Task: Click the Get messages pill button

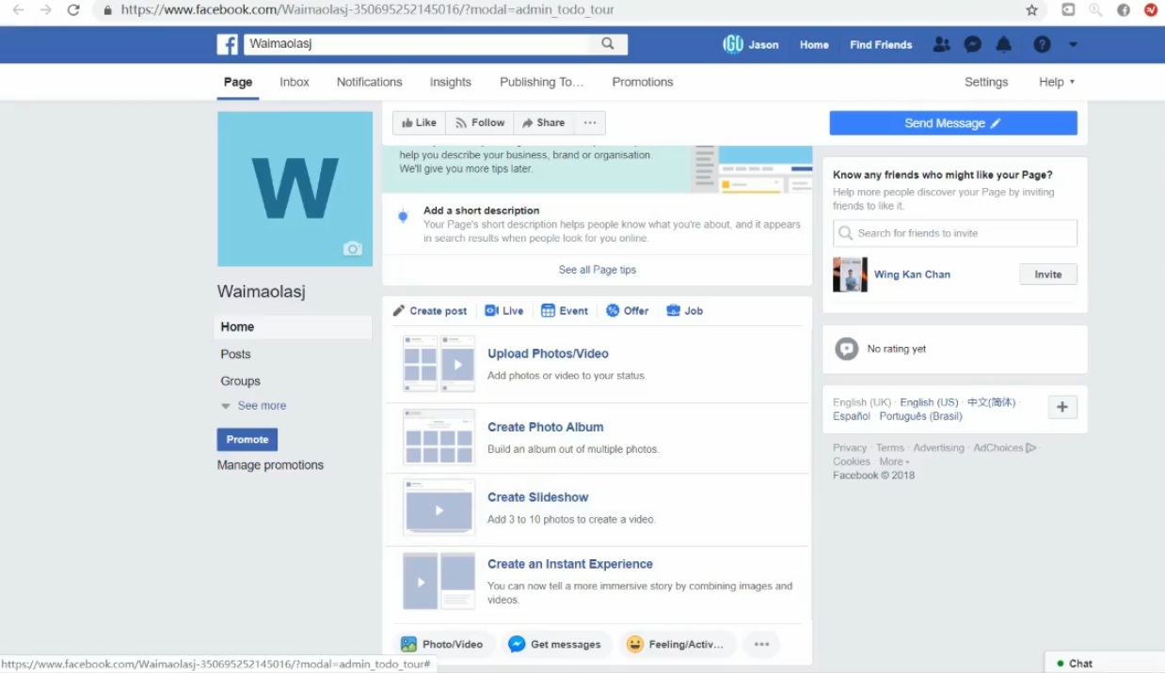Action: pos(556,644)
